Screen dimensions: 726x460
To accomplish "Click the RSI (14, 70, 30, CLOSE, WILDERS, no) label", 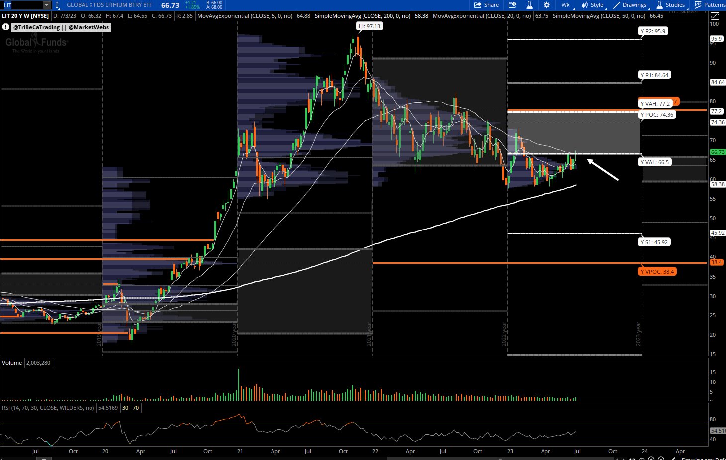I will click(x=48, y=408).
